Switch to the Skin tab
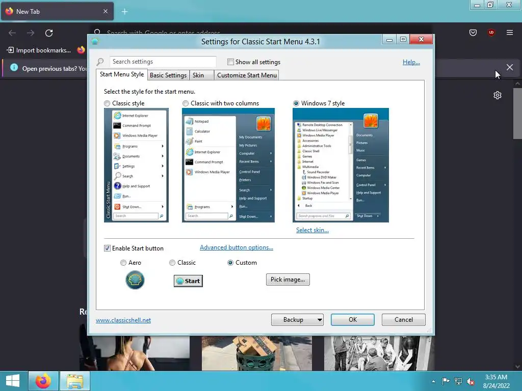 201,75
